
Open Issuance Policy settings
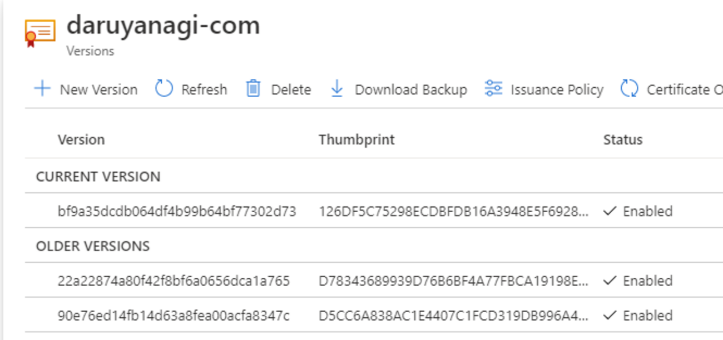(557, 89)
